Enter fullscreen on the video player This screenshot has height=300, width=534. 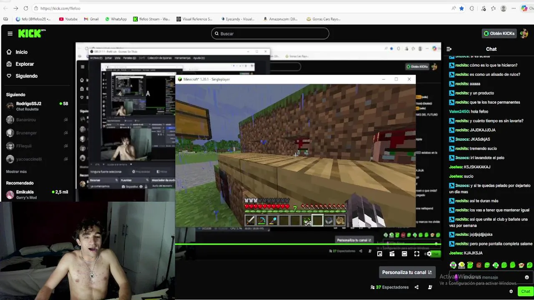pos(416,254)
